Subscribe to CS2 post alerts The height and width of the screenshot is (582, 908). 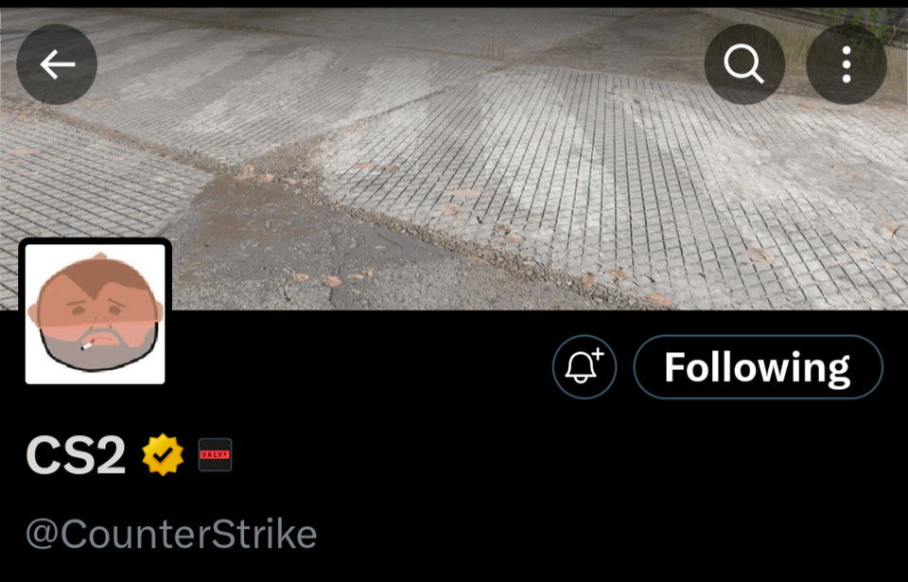point(585,367)
